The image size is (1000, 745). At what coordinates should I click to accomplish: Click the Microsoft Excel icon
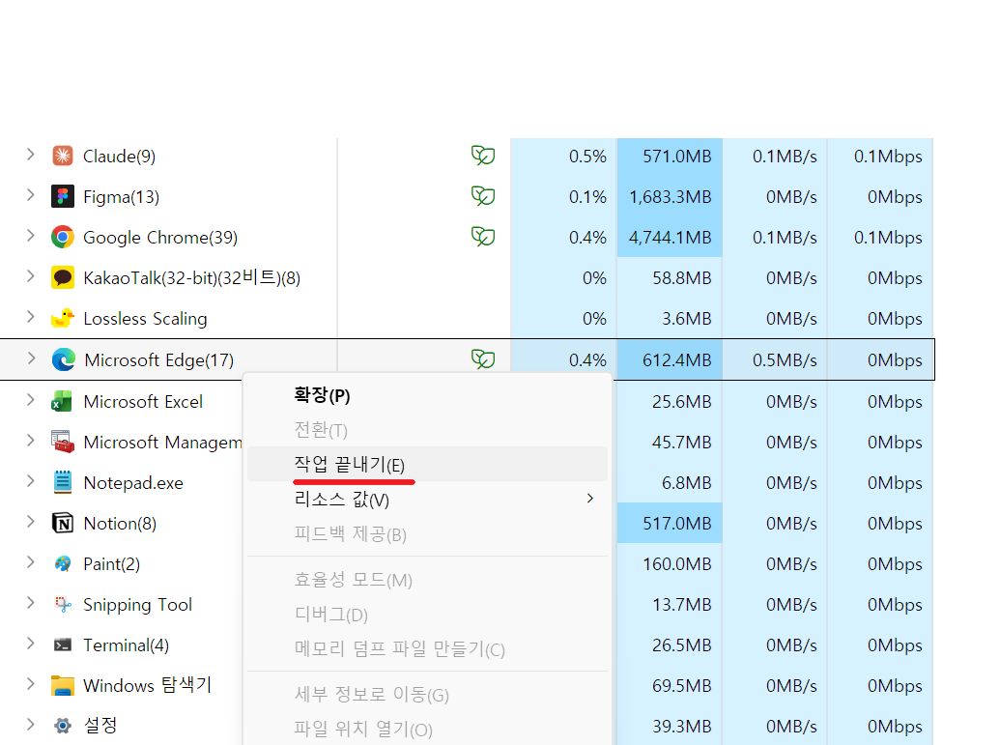pos(62,401)
